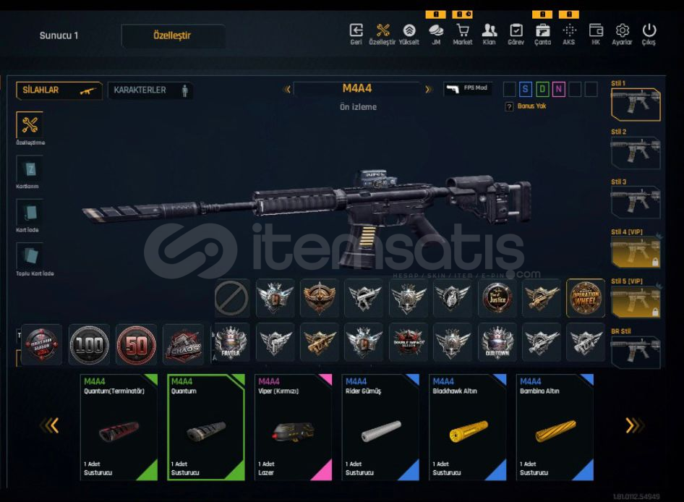Click the Klan members icon
This screenshot has height=502, width=684.
(489, 30)
